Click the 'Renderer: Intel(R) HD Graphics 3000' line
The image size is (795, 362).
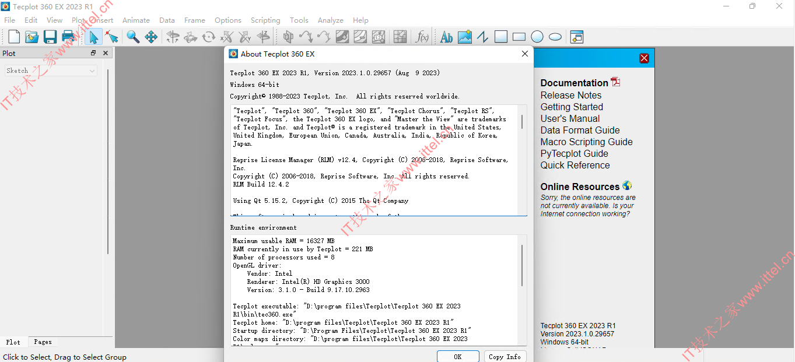pos(308,282)
